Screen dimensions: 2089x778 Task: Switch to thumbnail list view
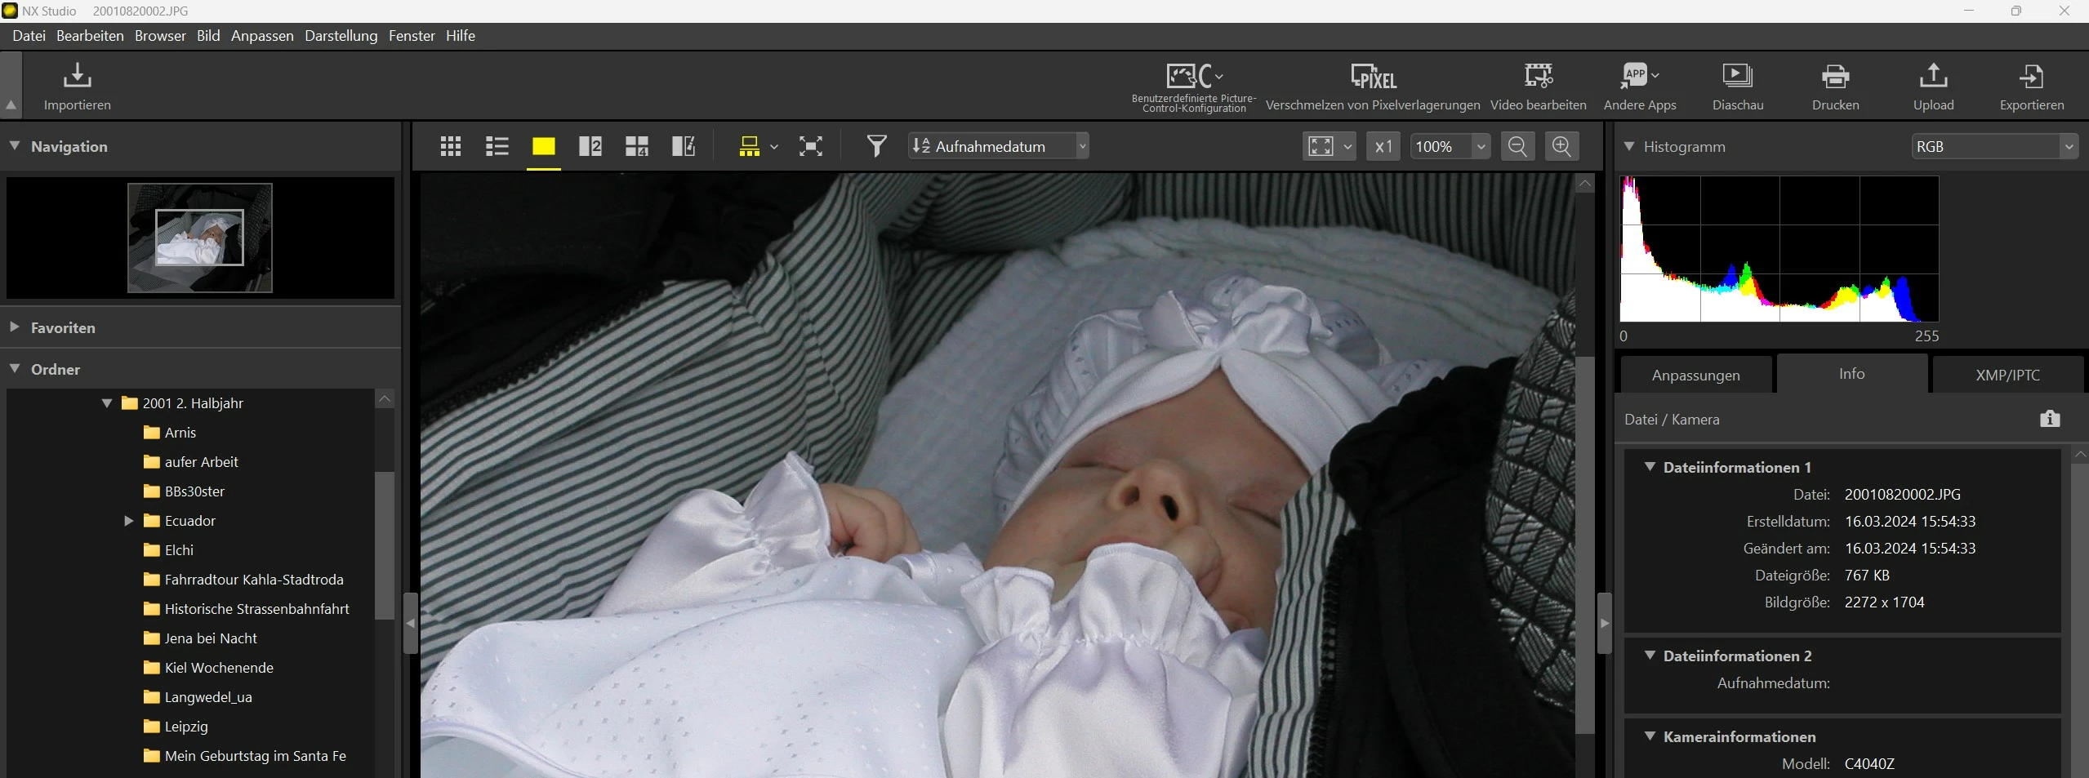[x=497, y=146]
